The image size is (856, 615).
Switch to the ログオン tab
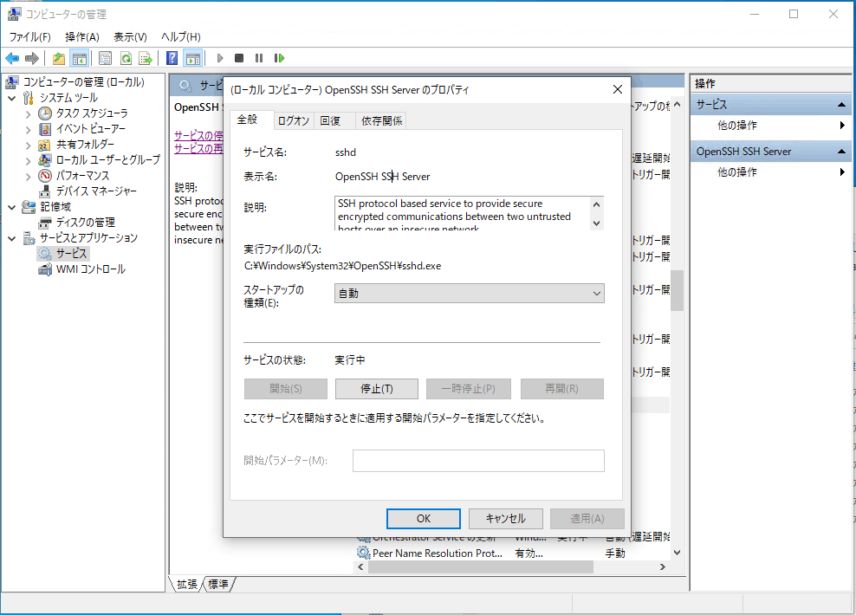pos(294,121)
